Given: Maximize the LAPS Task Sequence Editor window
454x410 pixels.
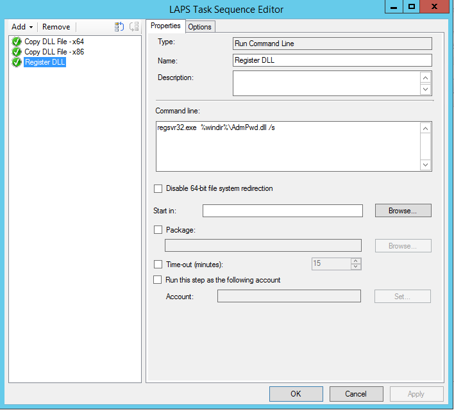Looking at the screenshot, I should (412, 6).
